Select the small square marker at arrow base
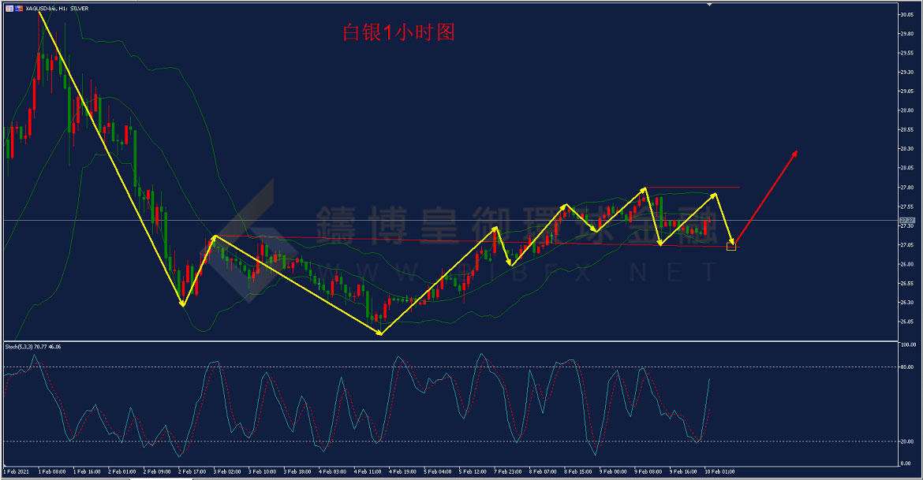The width and height of the screenshot is (923, 480). point(731,247)
